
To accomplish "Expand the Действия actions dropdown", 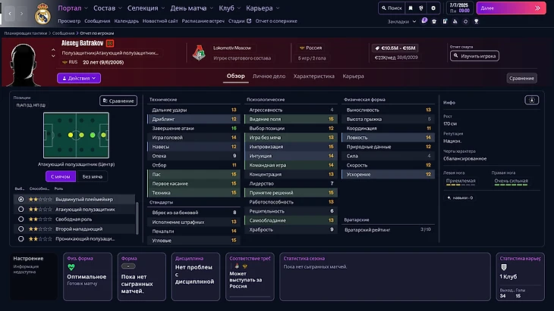I will coord(78,78).
